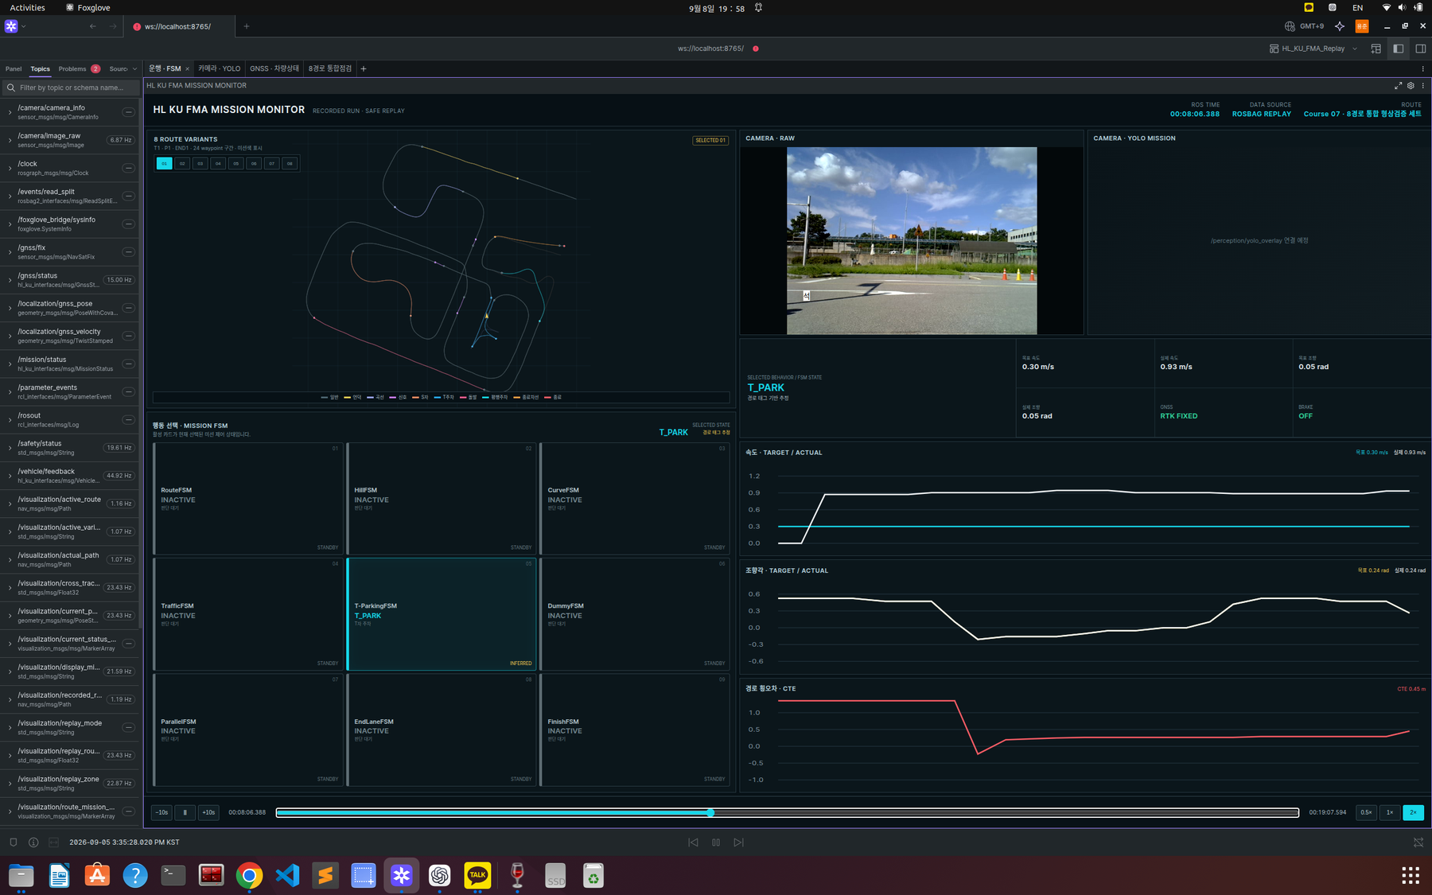Add a new layout tab
This screenshot has width=1432, height=895.
click(x=364, y=68)
